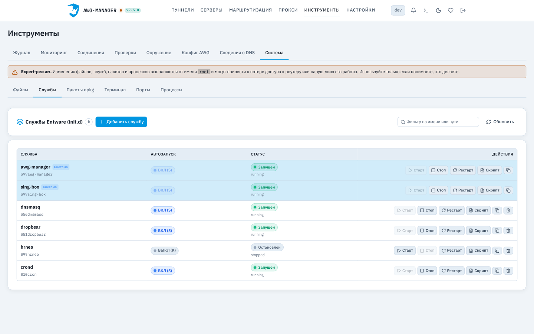
Task: Toggle autostart for sing-box
Action: 163,190
